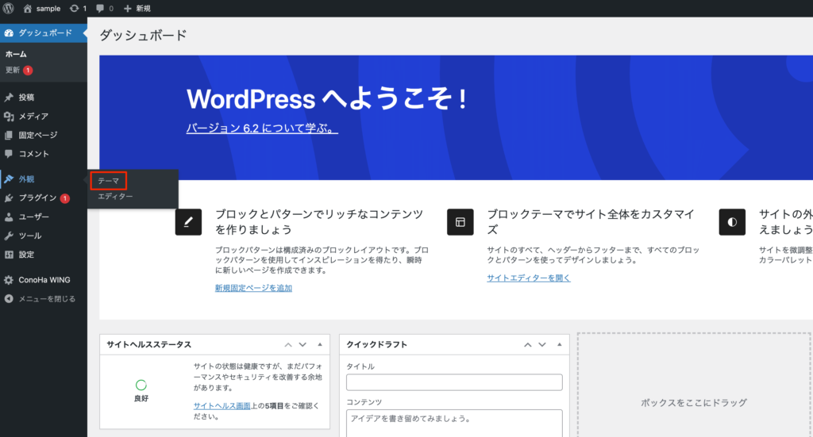Focus the コンテンツ text area
The height and width of the screenshot is (437, 813).
tap(454, 424)
